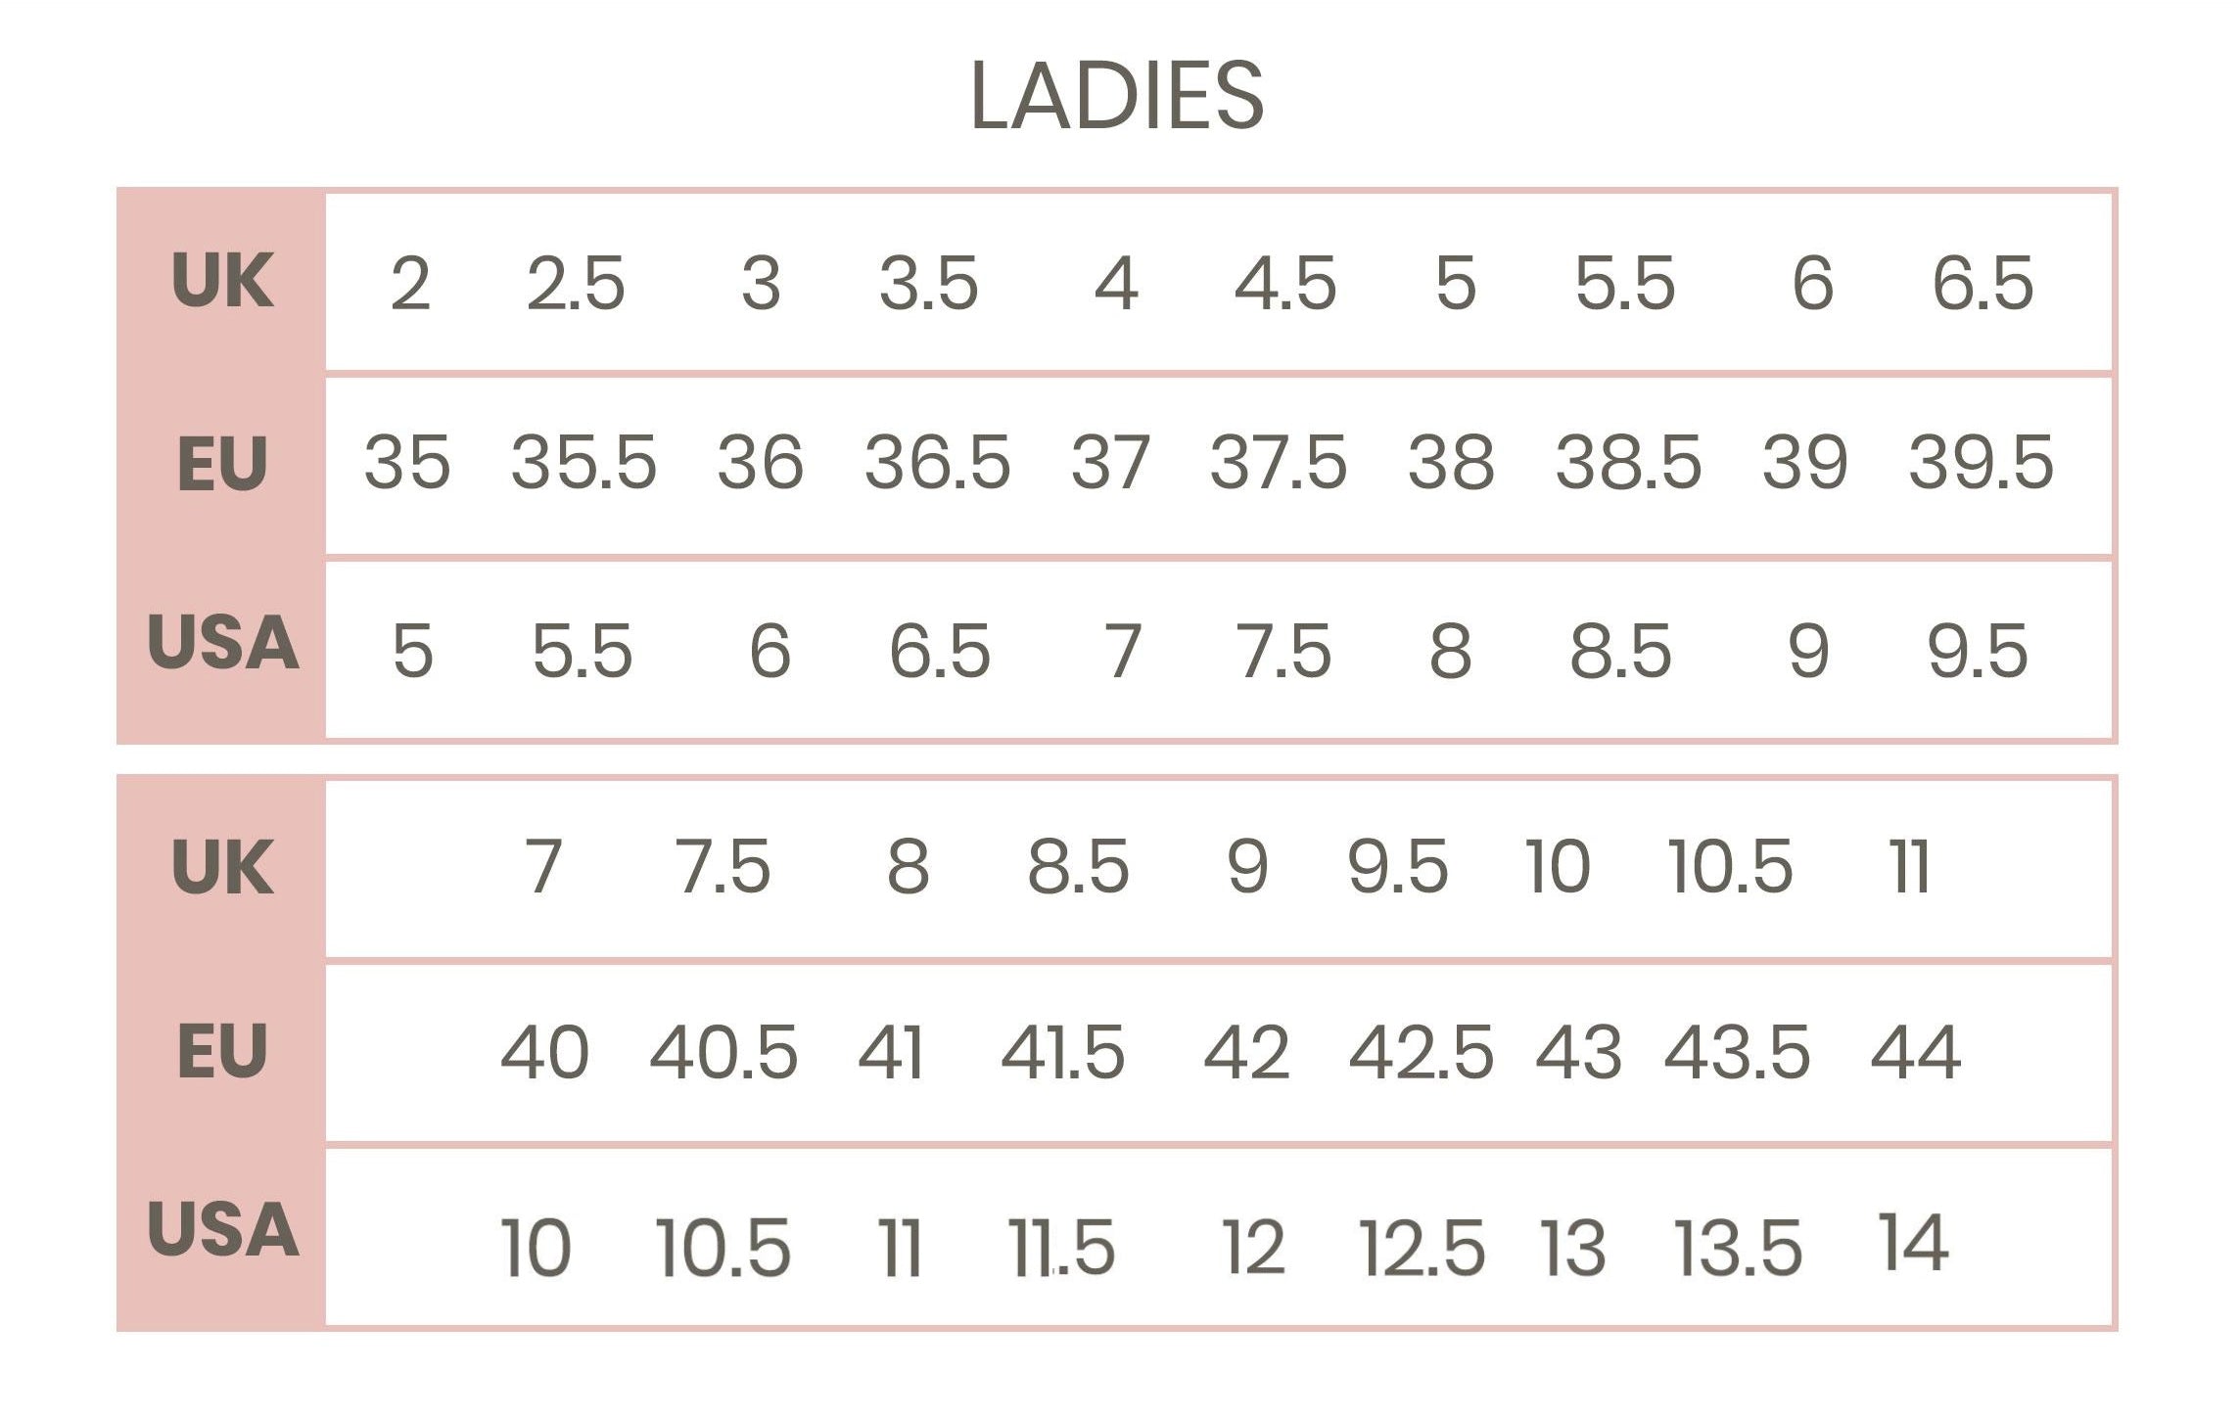Image resolution: width=2239 pixels, height=1416 pixels.
Task: Click EU size 39.5 value
Action: click(1981, 462)
